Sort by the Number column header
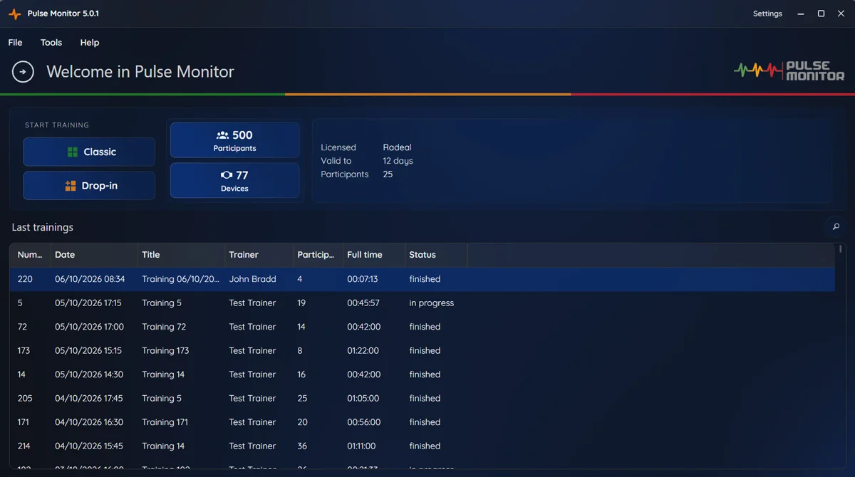The width and height of the screenshot is (855, 477). point(30,255)
